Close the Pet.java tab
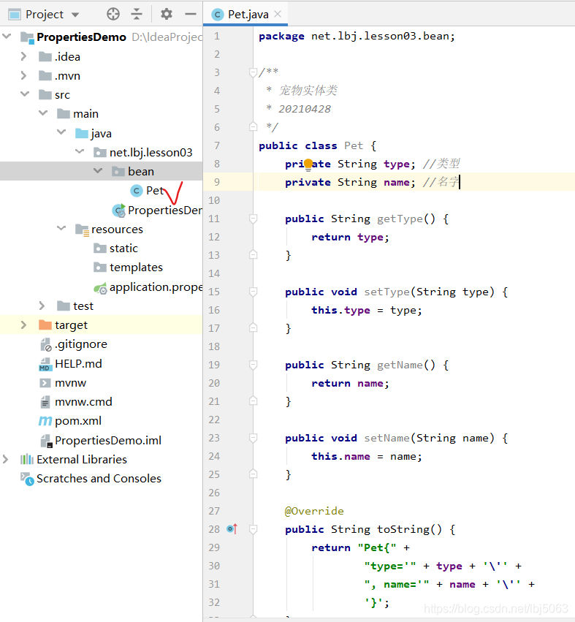575x622 pixels. tap(278, 15)
